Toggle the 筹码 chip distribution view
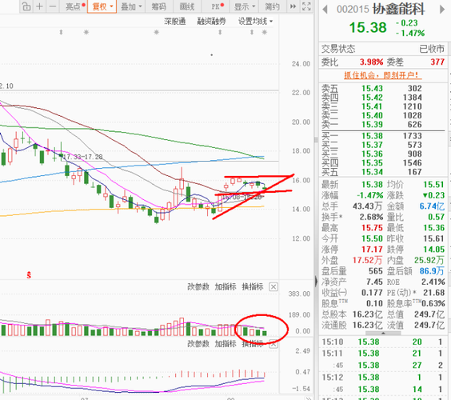Viewport: 451px width, 400px height. [x=159, y=6]
